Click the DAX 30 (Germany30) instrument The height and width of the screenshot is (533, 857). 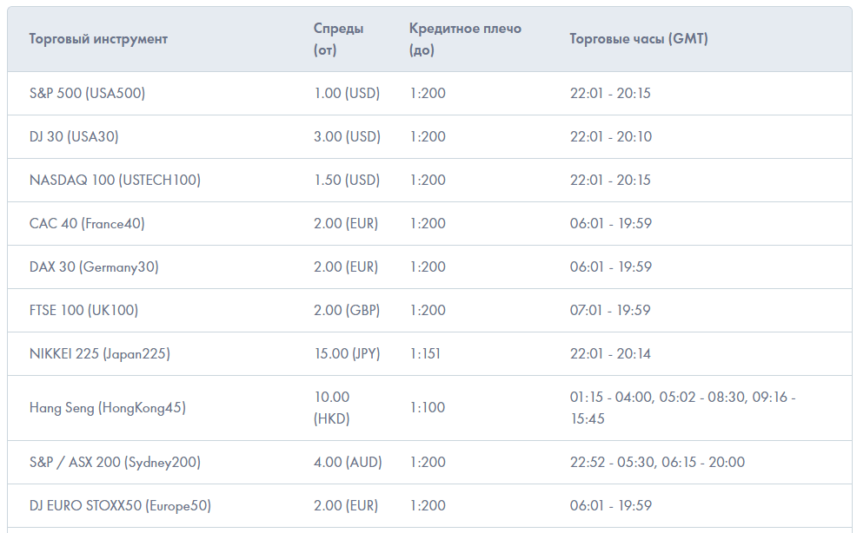(94, 266)
